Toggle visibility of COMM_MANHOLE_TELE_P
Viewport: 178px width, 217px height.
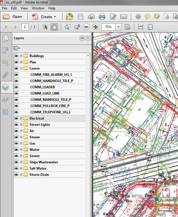16,100
